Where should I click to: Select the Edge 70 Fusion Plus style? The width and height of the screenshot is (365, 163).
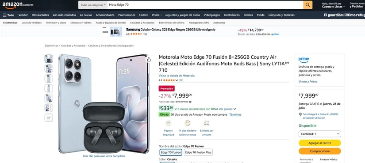198,152
